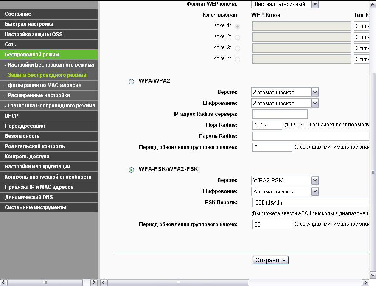
Task: Click the main vertical scrollbar down arrow
Action: pos(373,275)
